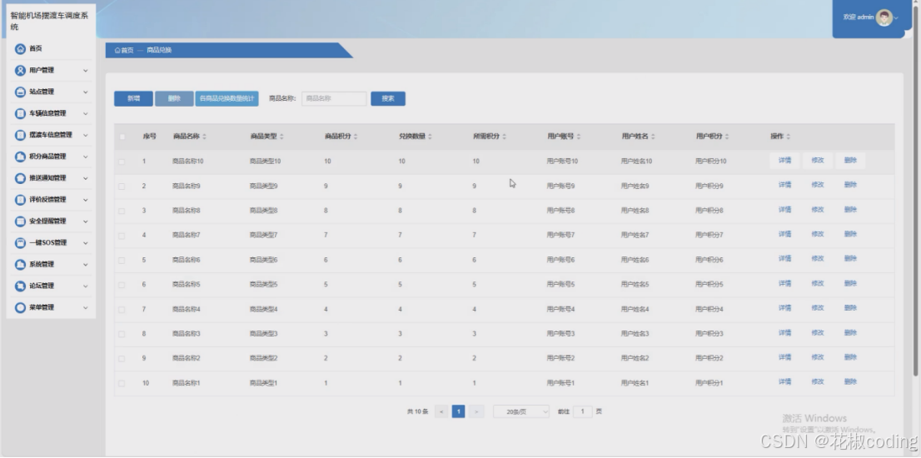
Task: Click the 首页 home icon in sidebar
Action: click(x=20, y=49)
